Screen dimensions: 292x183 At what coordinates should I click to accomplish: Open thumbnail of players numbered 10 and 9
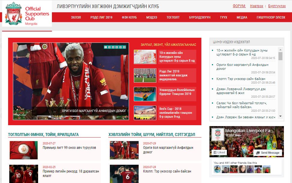click(x=24, y=174)
